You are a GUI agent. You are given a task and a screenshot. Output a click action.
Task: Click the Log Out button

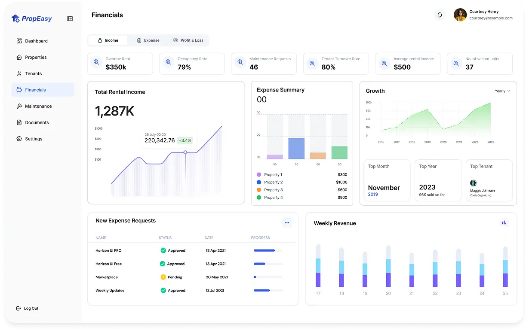coord(27,308)
